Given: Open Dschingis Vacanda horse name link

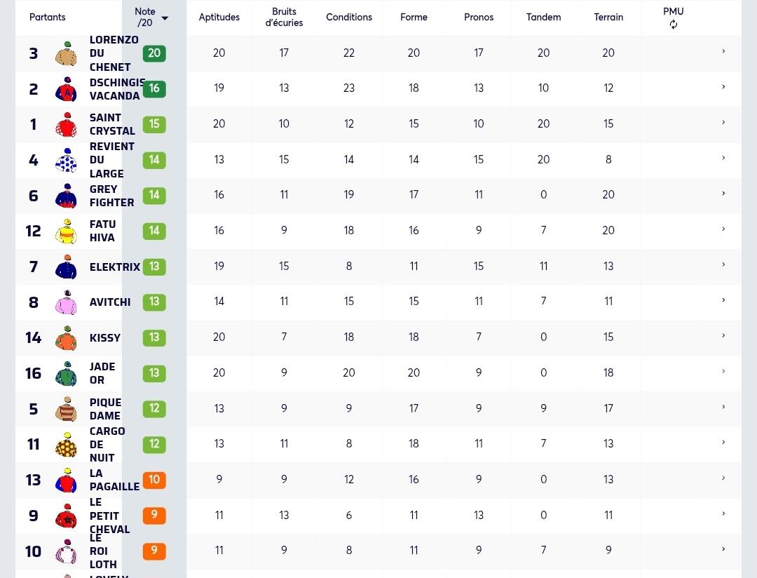Looking at the screenshot, I should tap(117, 89).
